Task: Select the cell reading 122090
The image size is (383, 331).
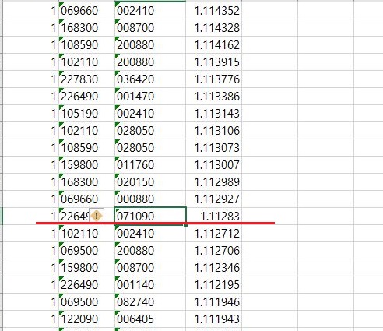Action: 86,319
